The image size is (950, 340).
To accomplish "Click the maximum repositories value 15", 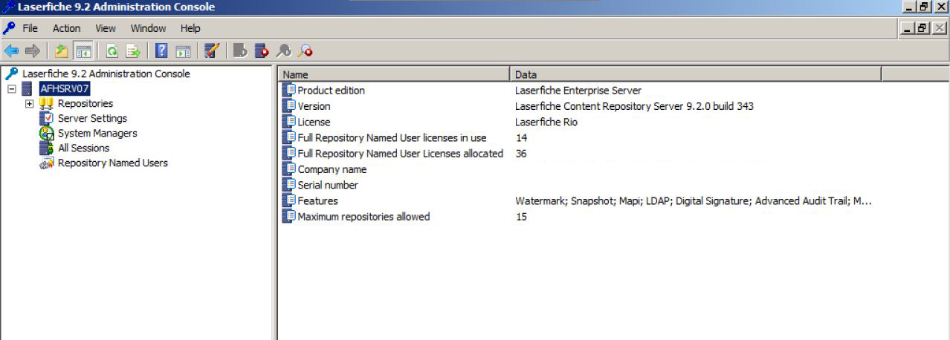I will [x=521, y=217].
